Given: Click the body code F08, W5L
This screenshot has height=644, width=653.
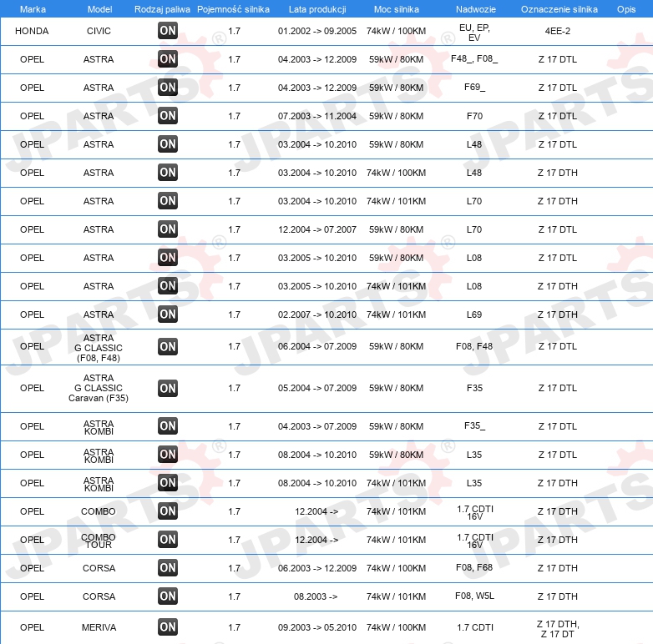Looking at the screenshot, I should (474, 596).
